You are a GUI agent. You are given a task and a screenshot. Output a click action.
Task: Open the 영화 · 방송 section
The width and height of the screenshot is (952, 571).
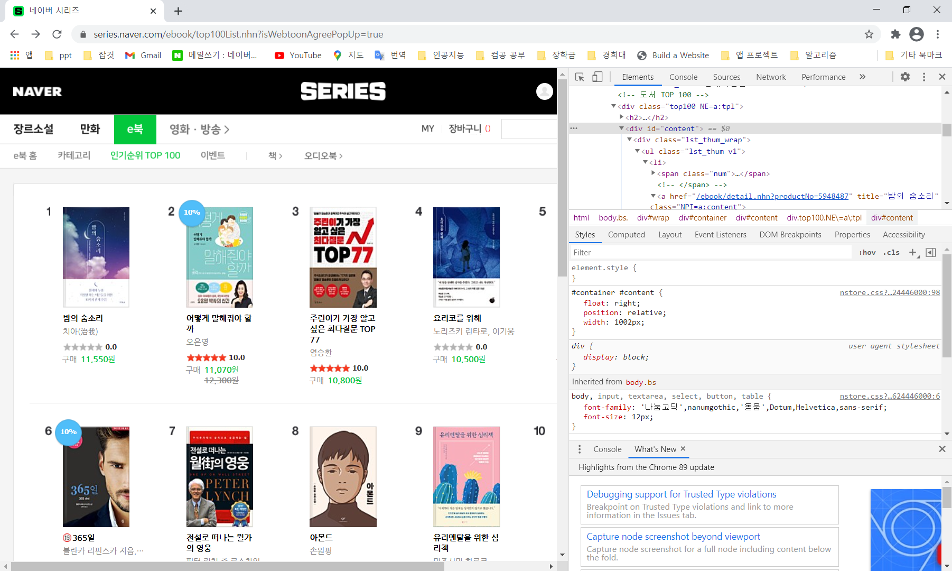coord(199,129)
